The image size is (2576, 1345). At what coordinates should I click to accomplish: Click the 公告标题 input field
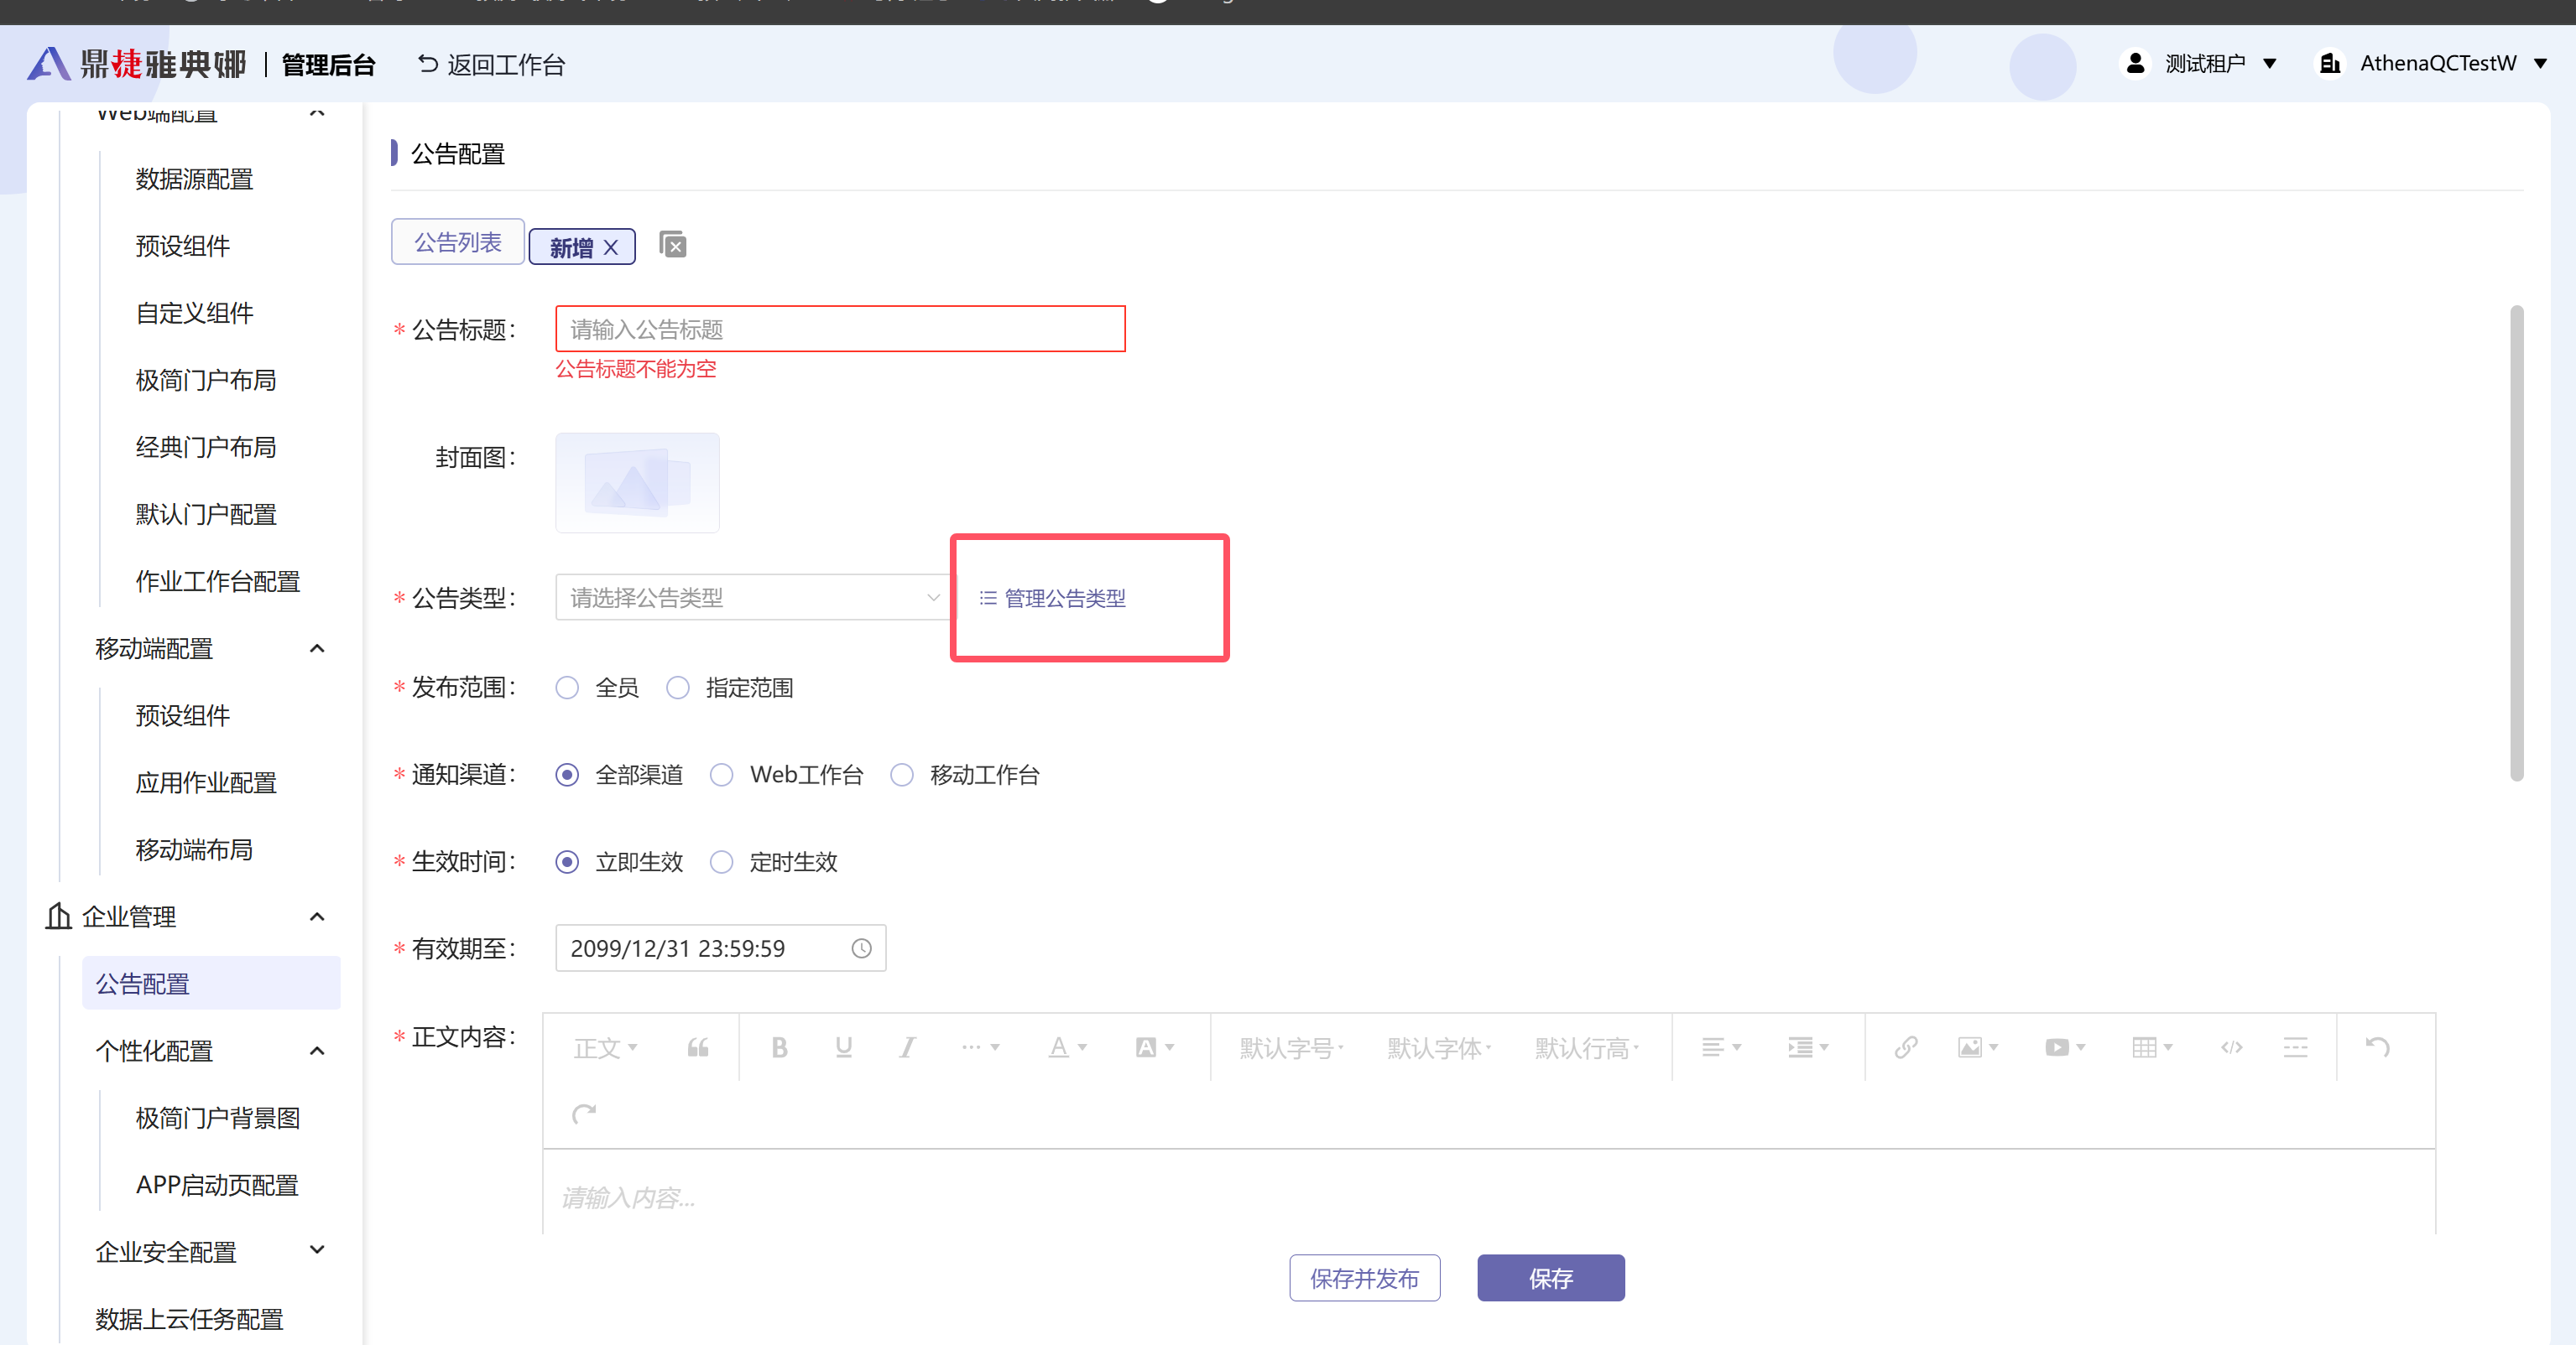[x=839, y=329]
